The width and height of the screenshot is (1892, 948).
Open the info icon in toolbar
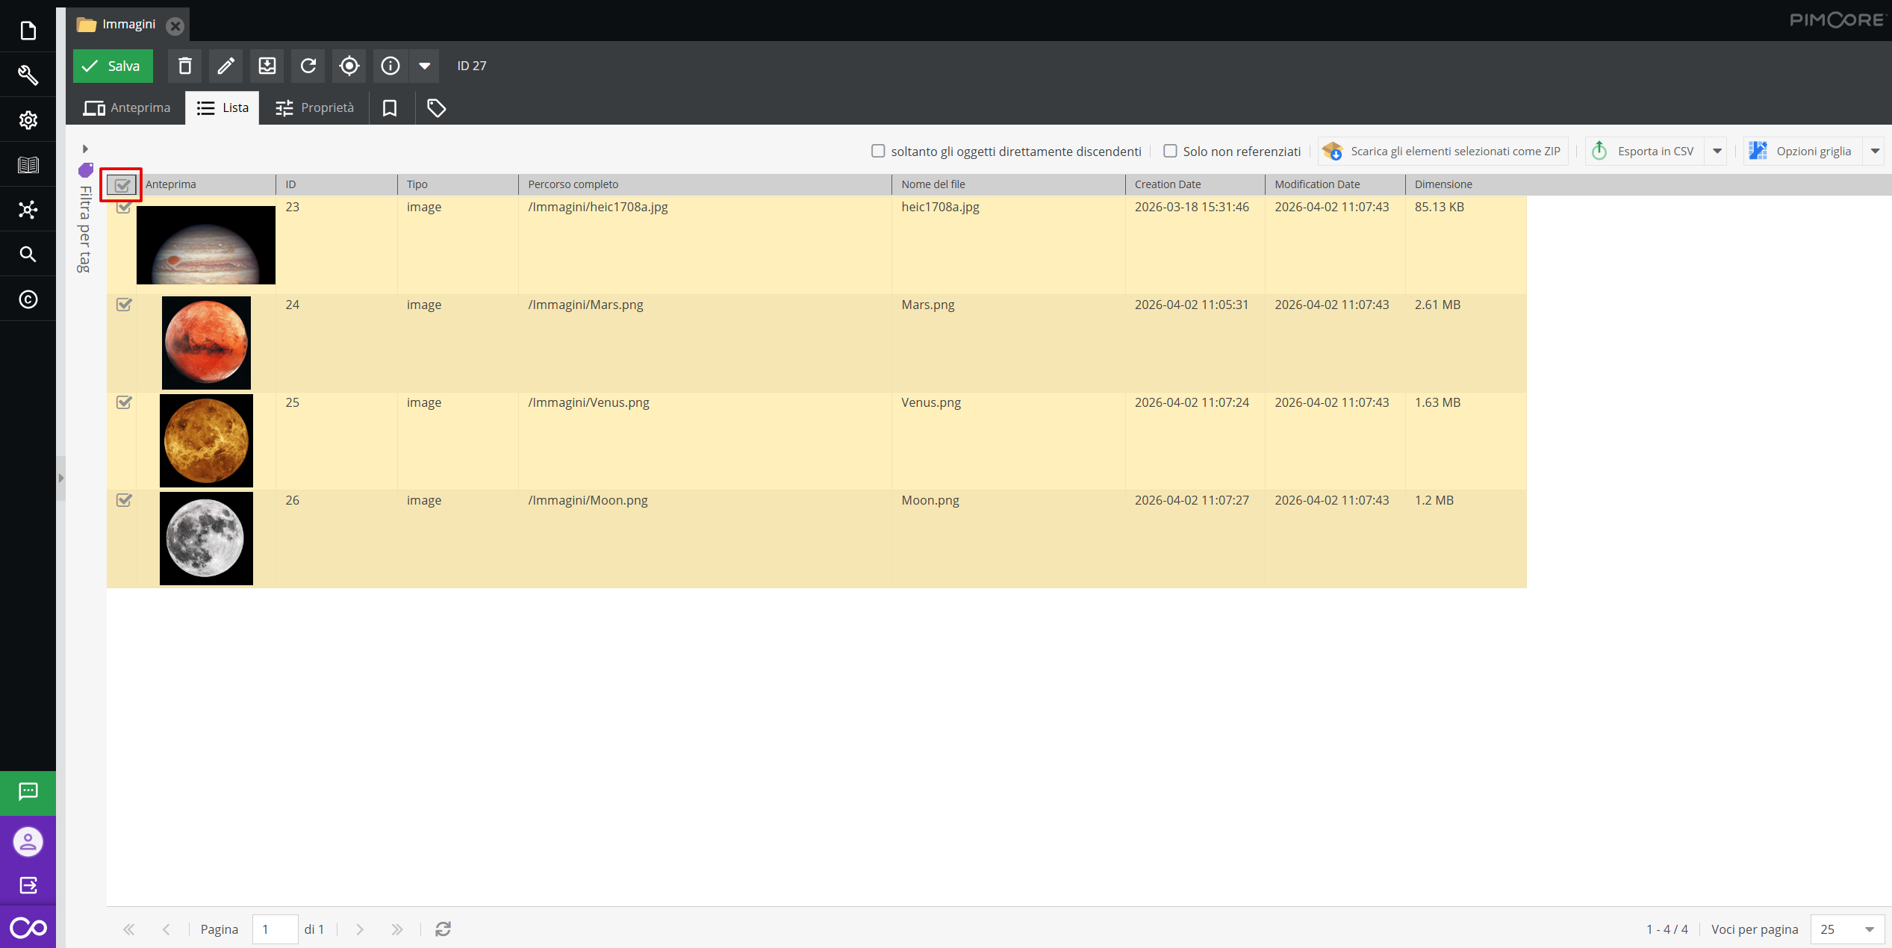point(390,66)
